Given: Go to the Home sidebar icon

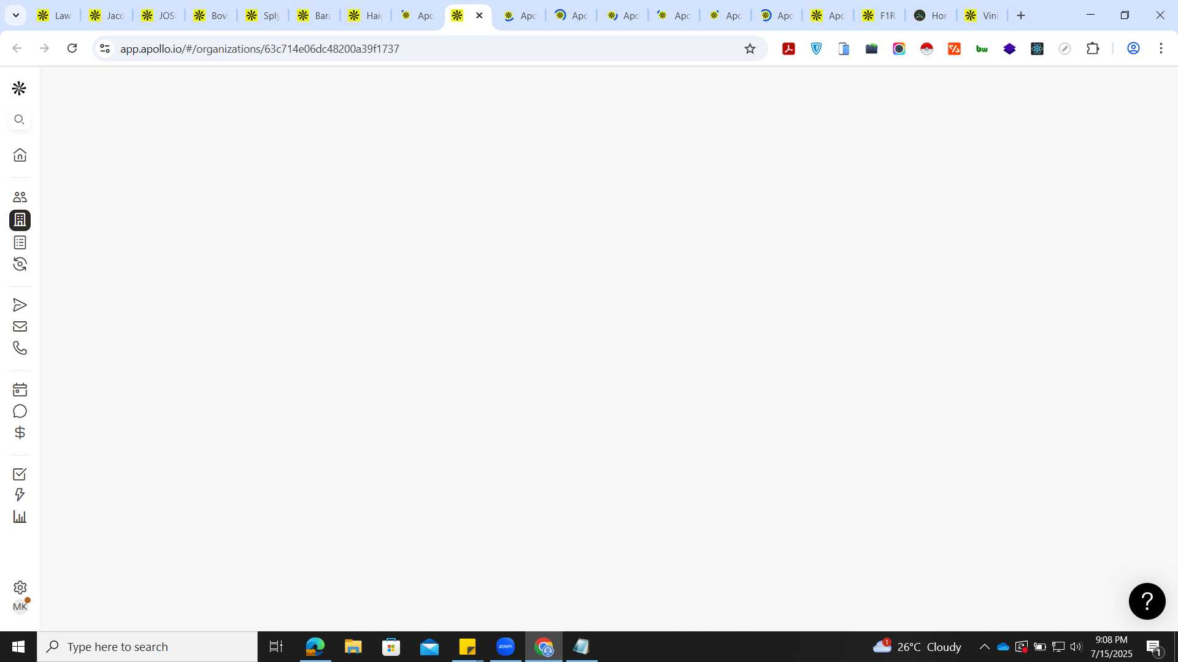Looking at the screenshot, I should [20, 155].
